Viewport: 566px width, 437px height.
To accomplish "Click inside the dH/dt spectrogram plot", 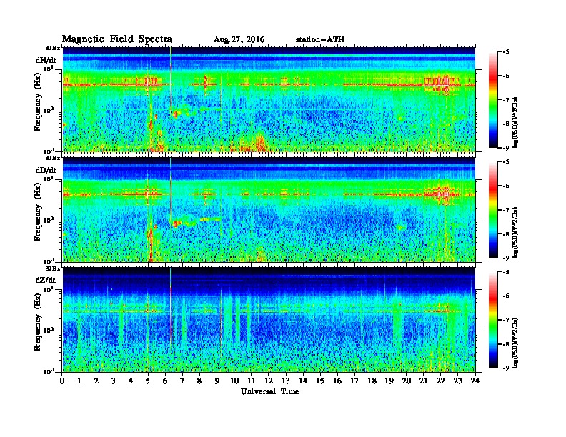I will (x=269, y=99).
